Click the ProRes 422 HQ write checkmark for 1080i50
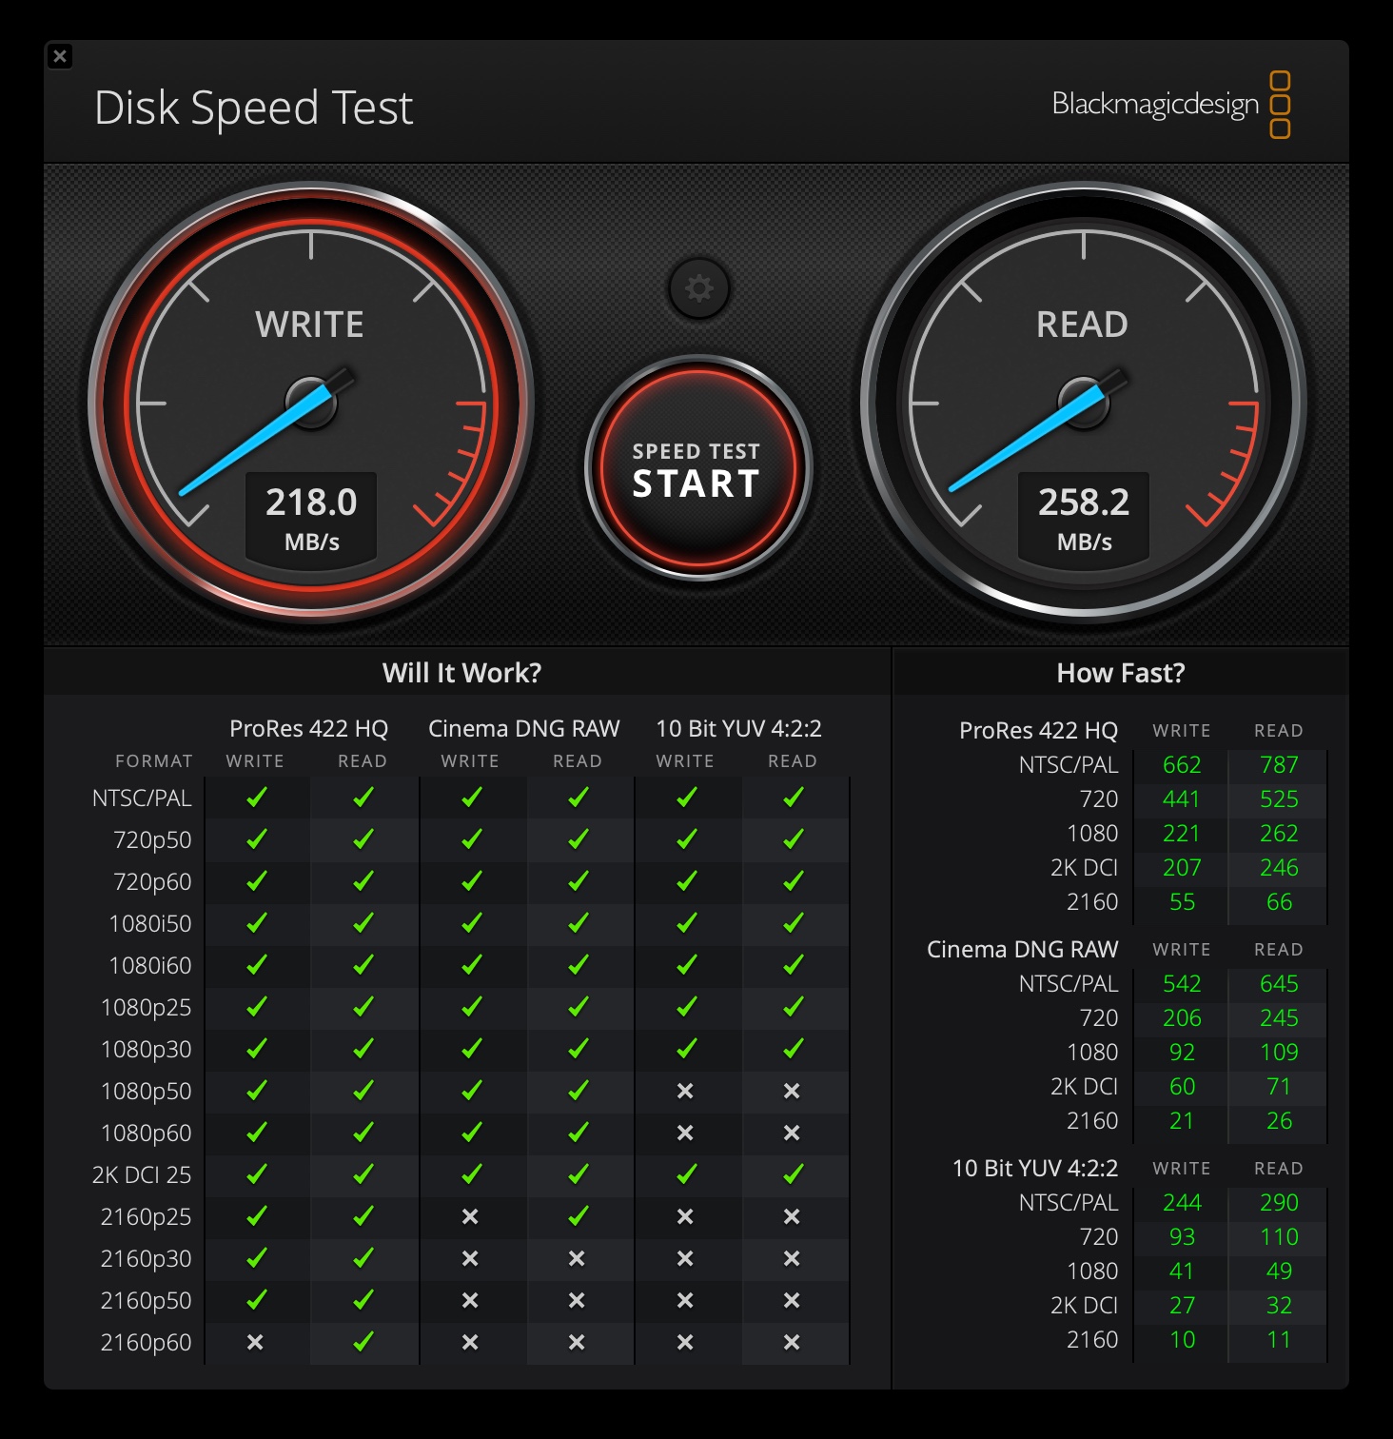The height and width of the screenshot is (1439, 1393). 256,923
